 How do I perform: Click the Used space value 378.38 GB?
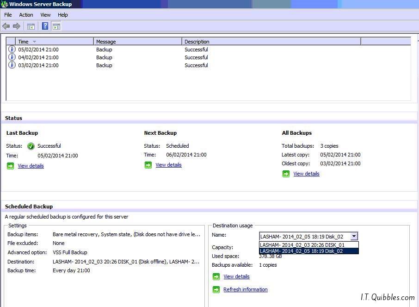[271, 257]
